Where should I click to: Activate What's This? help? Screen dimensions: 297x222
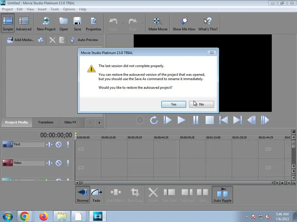point(208,23)
